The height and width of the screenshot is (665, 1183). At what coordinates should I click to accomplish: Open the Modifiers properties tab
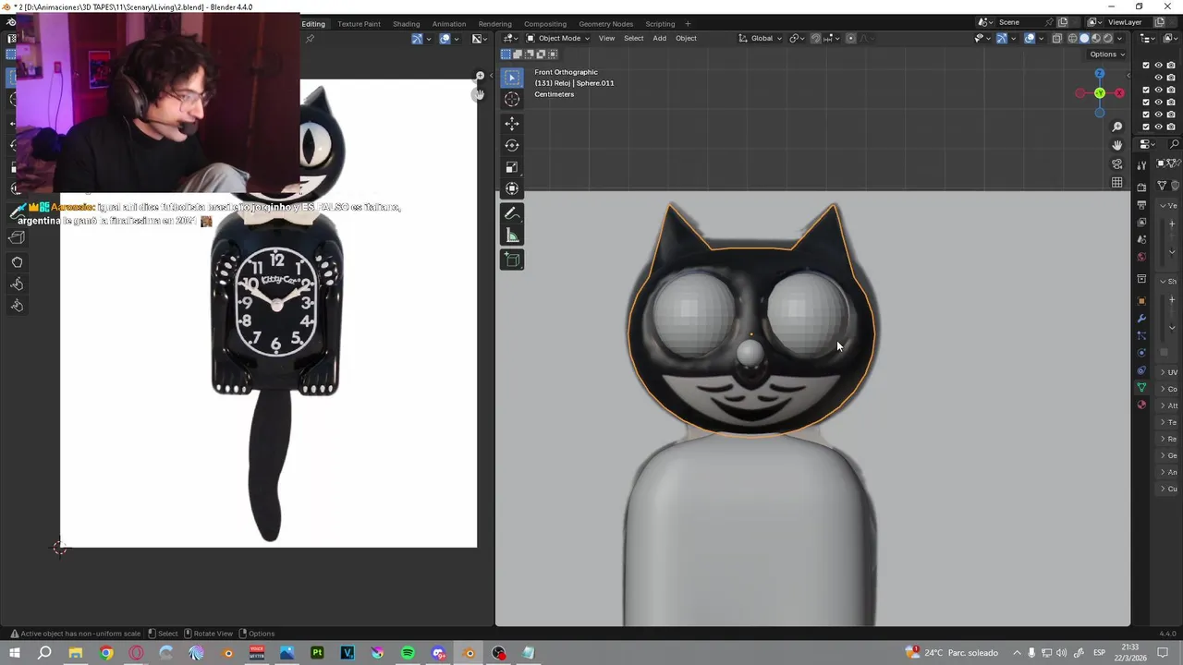click(x=1142, y=319)
